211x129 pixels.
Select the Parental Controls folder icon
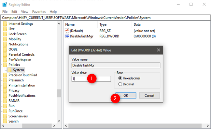coord(5,54)
